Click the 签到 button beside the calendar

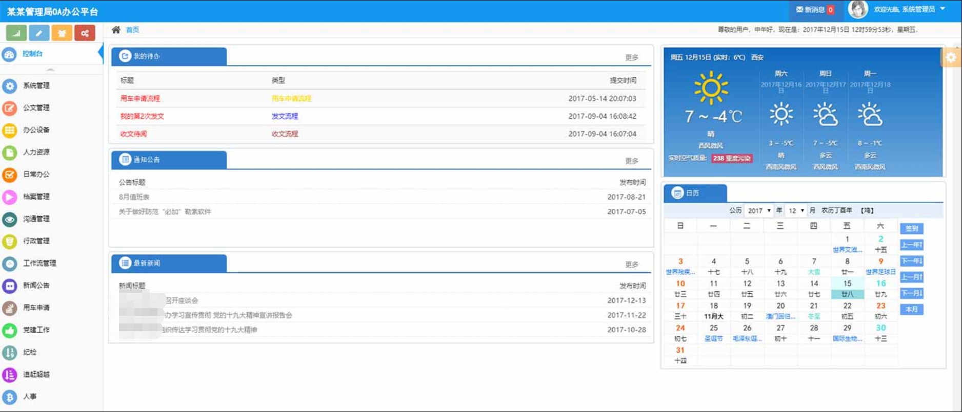click(x=911, y=229)
